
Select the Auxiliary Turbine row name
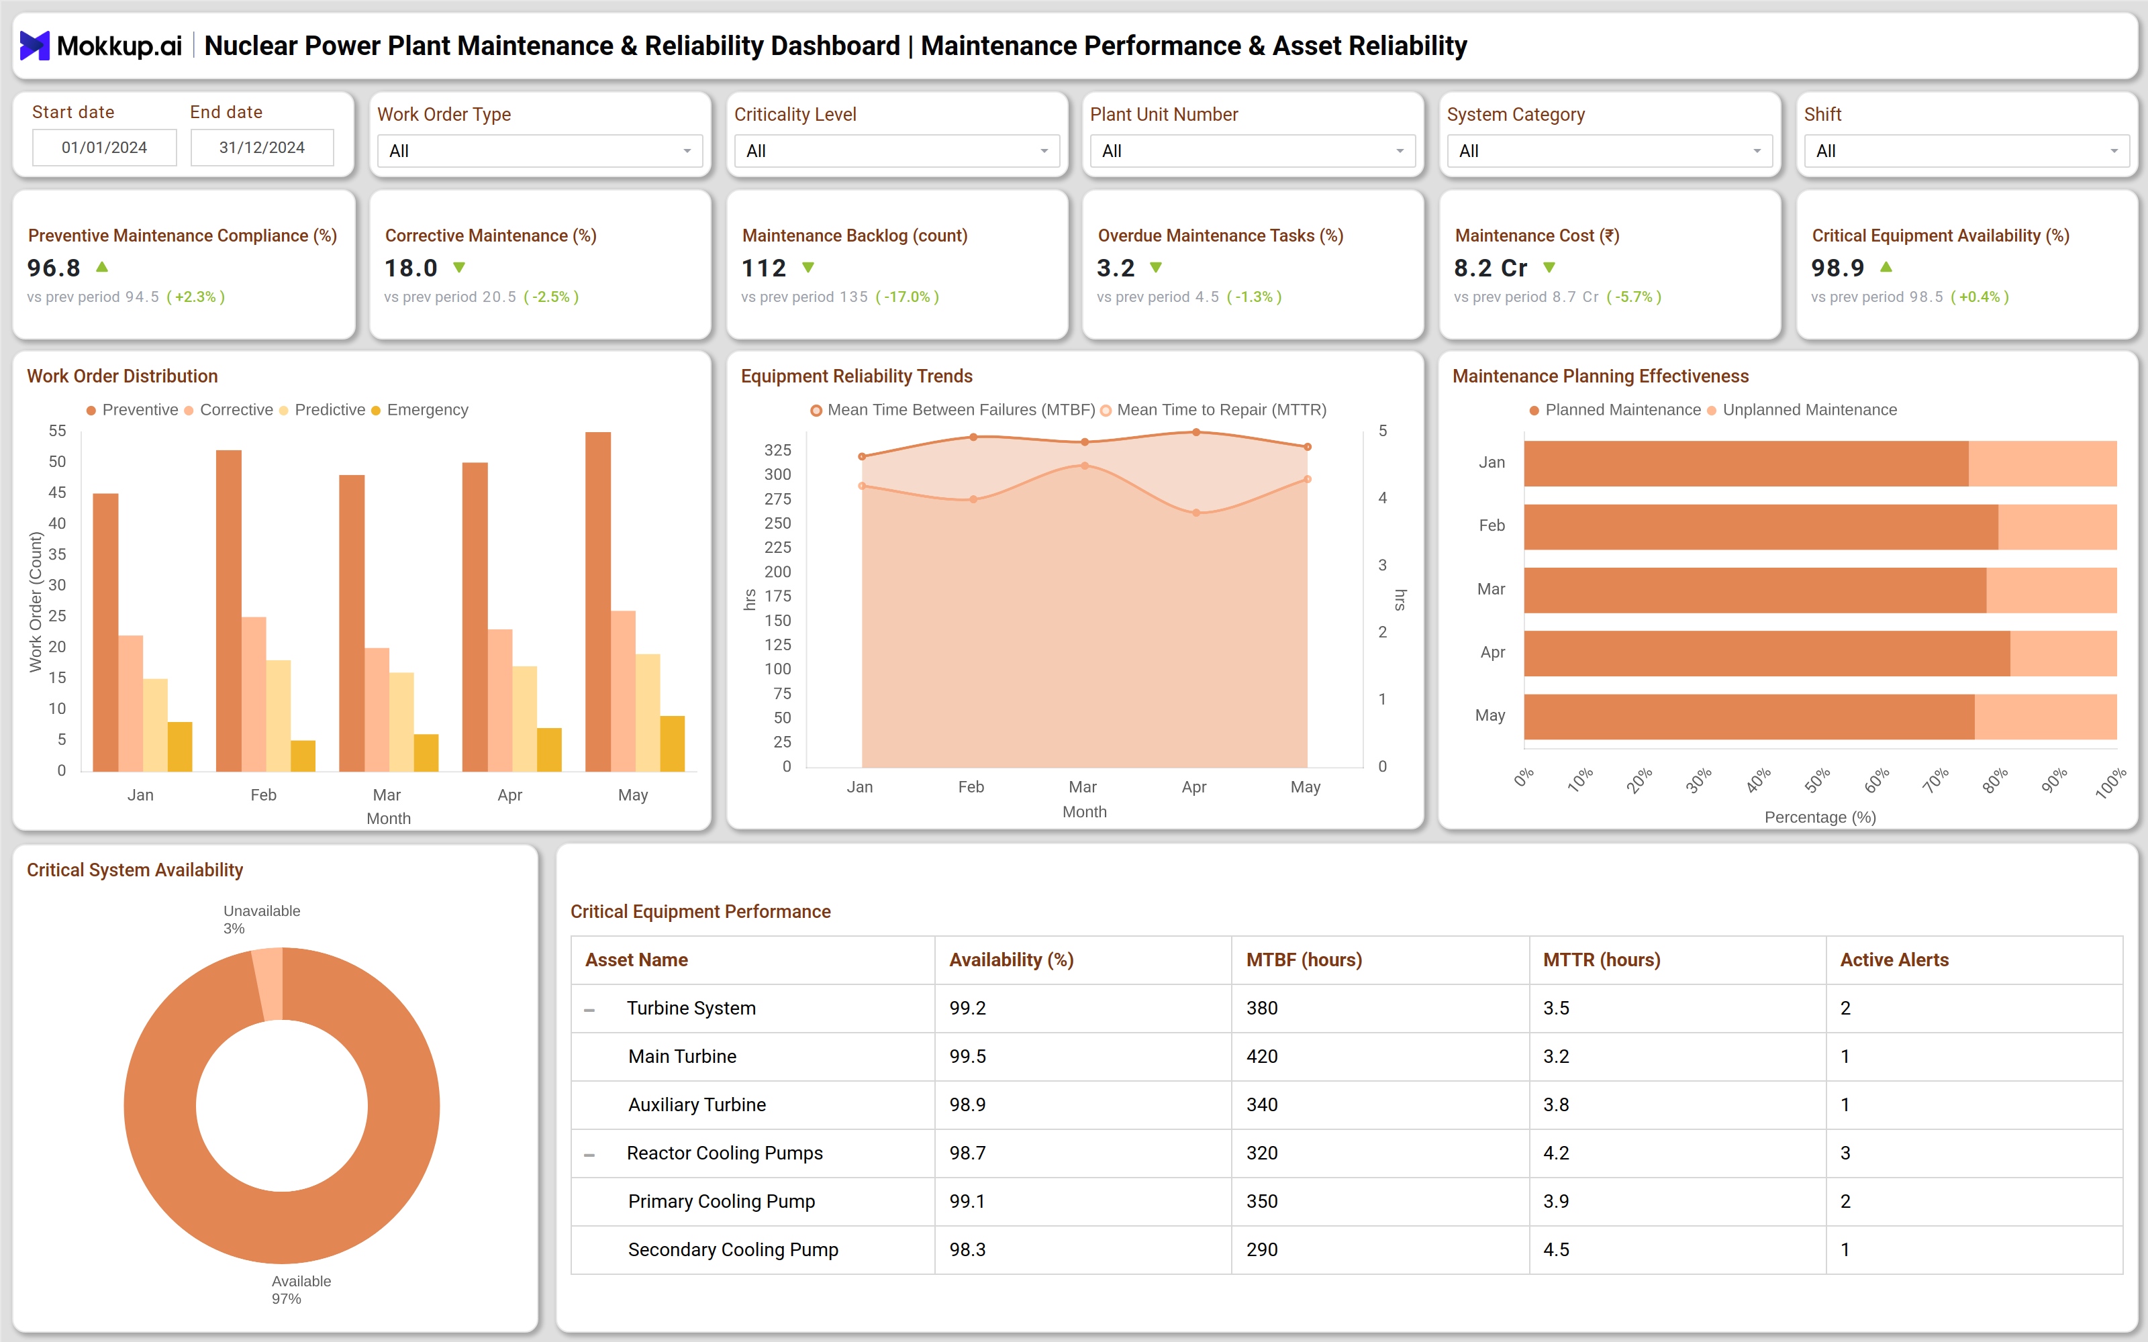(697, 1104)
